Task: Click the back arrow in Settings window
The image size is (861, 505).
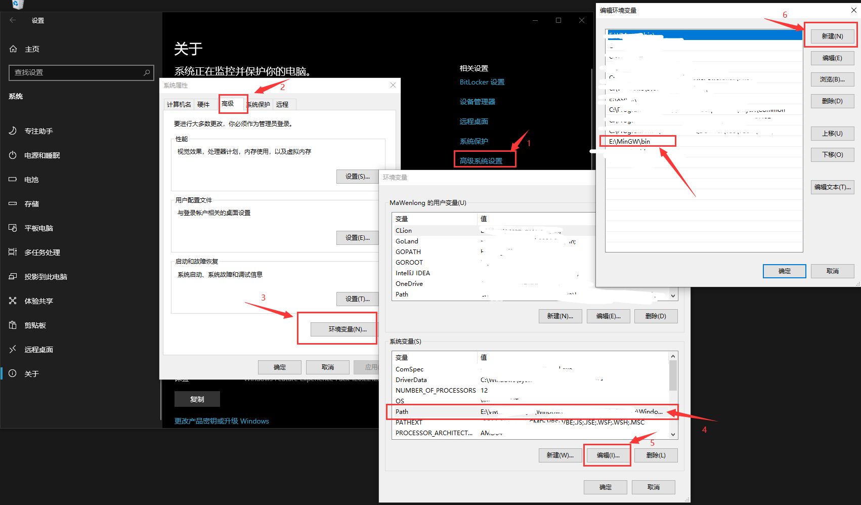Action: pos(13,20)
